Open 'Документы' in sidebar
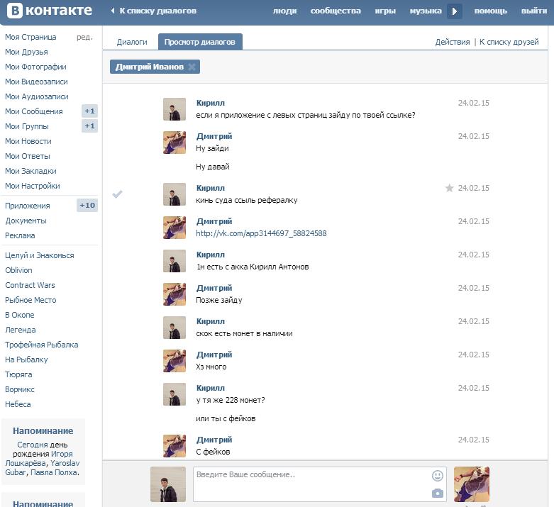This screenshot has height=507, width=554. (26, 221)
